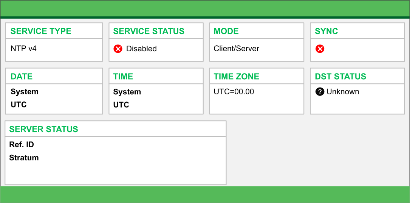Screen dimensions: 410x203
Task: Select the SYNC panel header
Action: pos(326,31)
